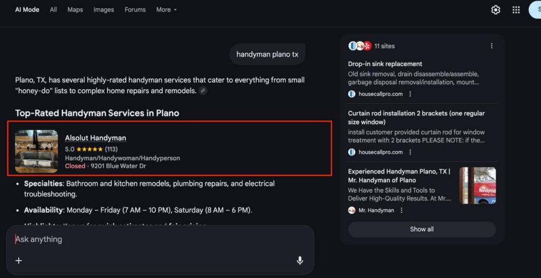
Task: Click the Mr. Handyman van thumbnail
Action: pos(478,186)
